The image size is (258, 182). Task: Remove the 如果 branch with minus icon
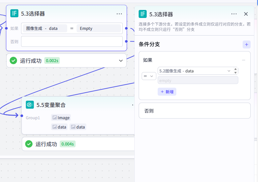[x=244, y=60]
